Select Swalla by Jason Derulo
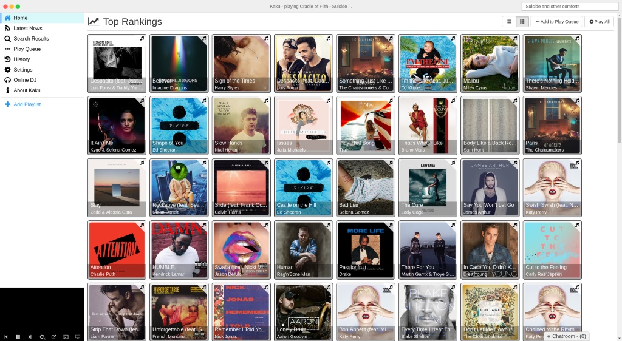The height and width of the screenshot is (341, 622). pyautogui.click(x=241, y=250)
